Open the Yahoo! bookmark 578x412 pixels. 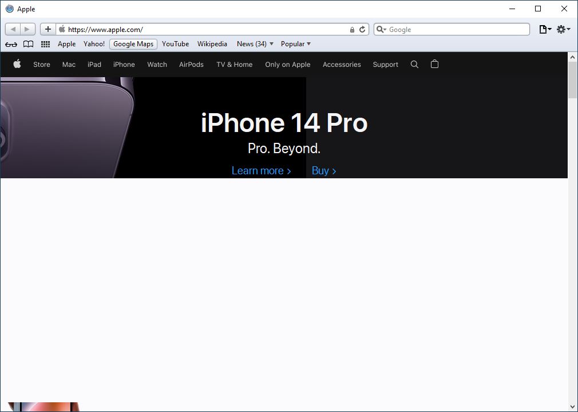94,44
